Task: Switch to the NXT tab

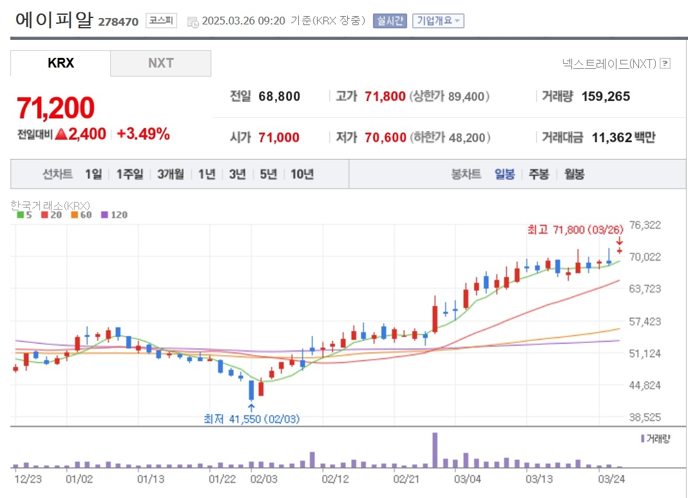Action: tap(160, 63)
